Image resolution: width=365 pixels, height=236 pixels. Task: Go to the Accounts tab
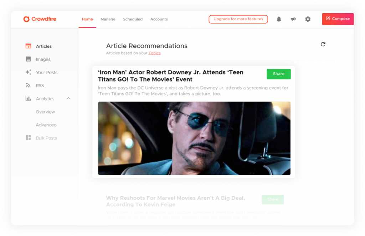click(x=159, y=19)
